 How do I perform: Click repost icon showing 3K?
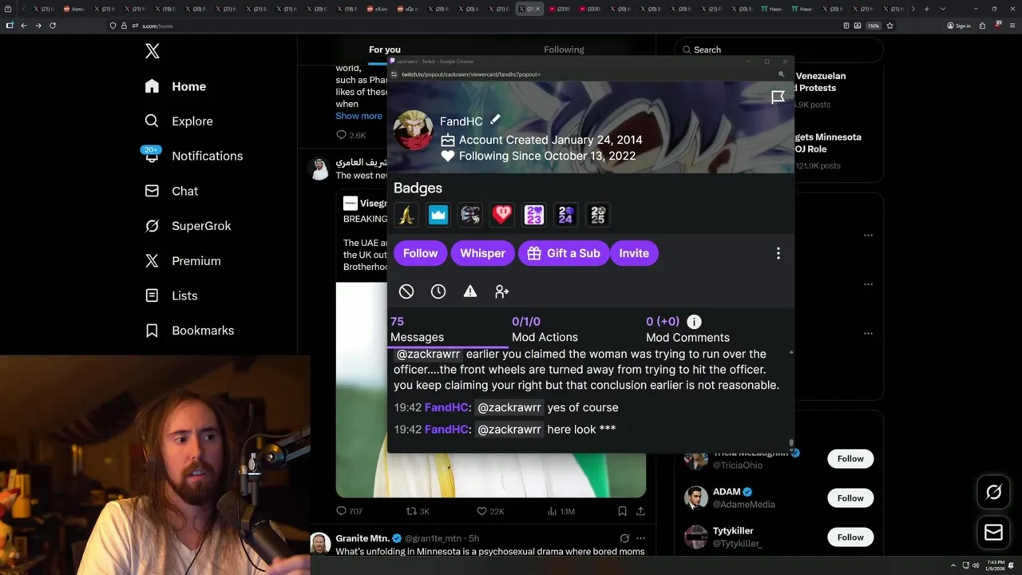tap(412, 511)
